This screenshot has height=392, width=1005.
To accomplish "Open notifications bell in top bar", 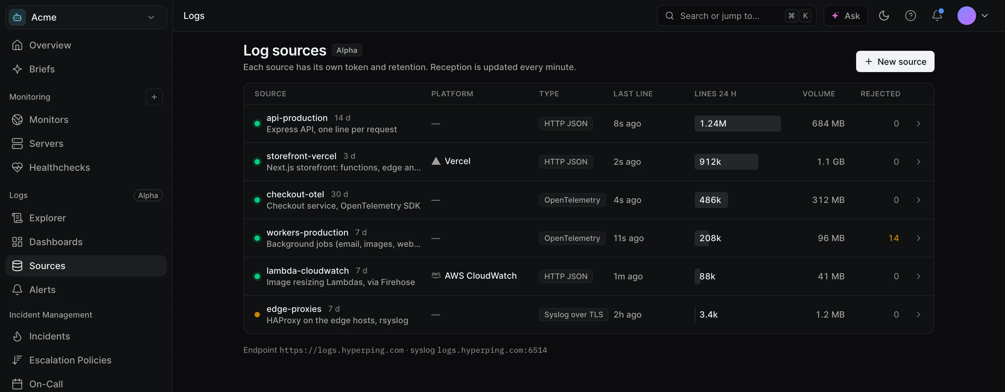I will (x=937, y=16).
